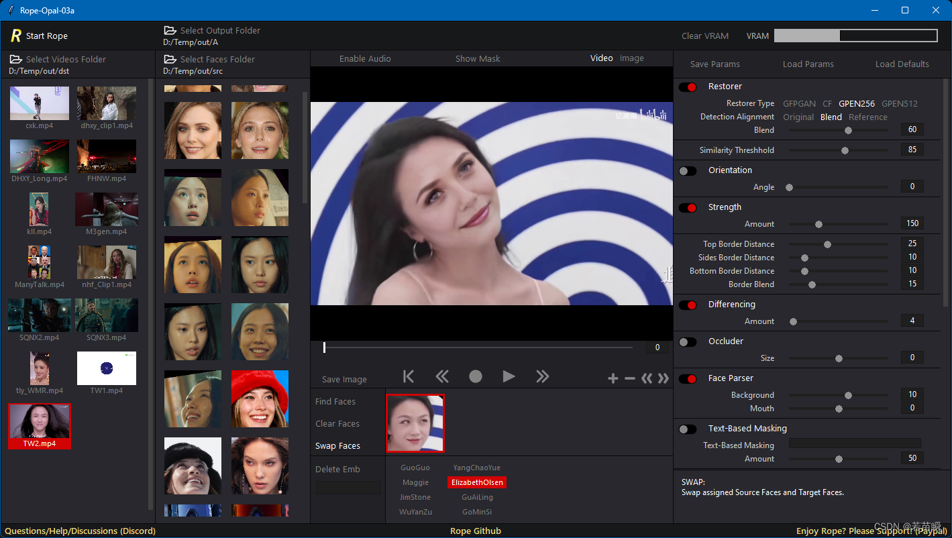Click the fast-forward double-arrow playback button

pyautogui.click(x=543, y=376)
